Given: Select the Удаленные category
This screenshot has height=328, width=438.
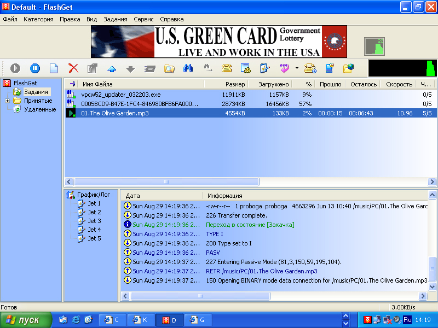Looking at the screenshot, I should (x=40, y=109).
